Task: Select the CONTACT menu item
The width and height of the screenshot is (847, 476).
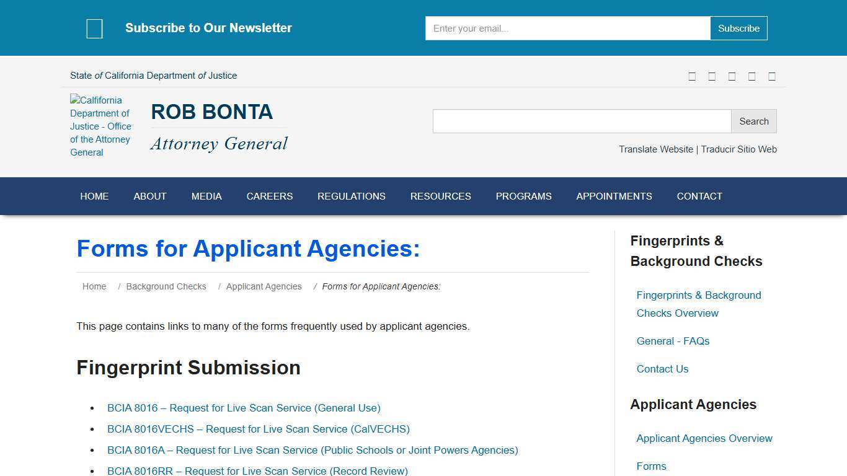Action: (699, 196)
